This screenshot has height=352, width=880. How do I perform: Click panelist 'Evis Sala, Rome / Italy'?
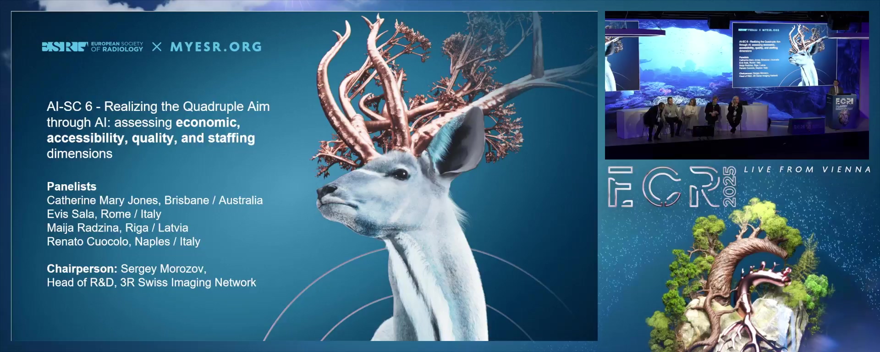pos(104,214)
